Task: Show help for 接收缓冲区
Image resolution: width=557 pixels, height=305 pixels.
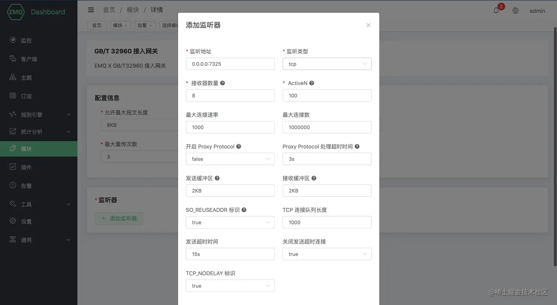Action: click(314, 178)
